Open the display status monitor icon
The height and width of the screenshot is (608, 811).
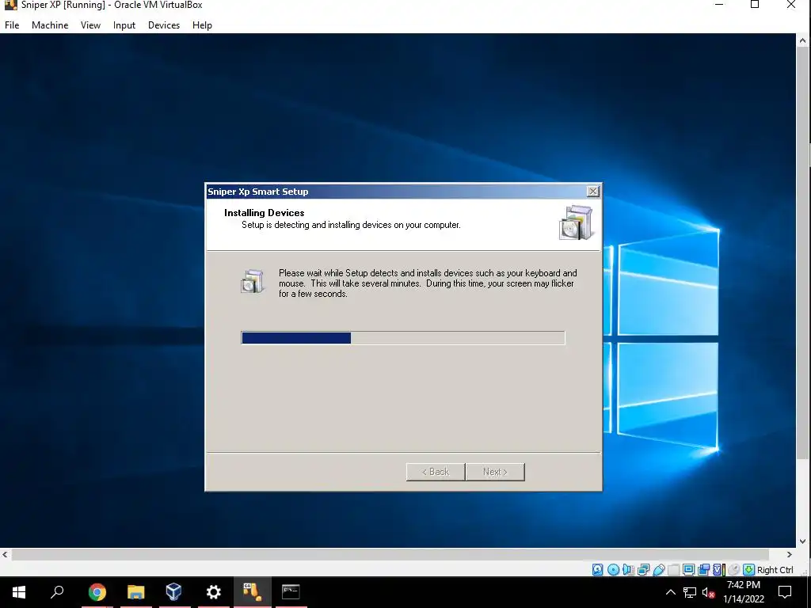688,570
